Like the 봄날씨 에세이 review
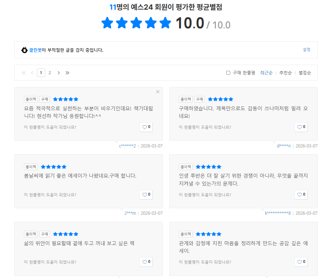The width and height of the screenshot is (326, 278). pos(146,194)
